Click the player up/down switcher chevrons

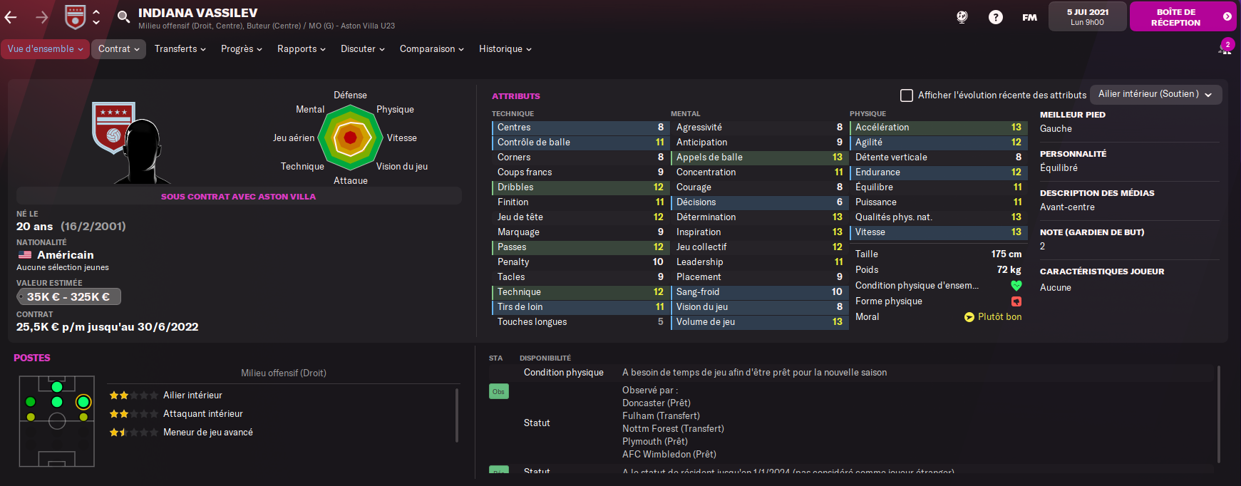pos(96,17)
